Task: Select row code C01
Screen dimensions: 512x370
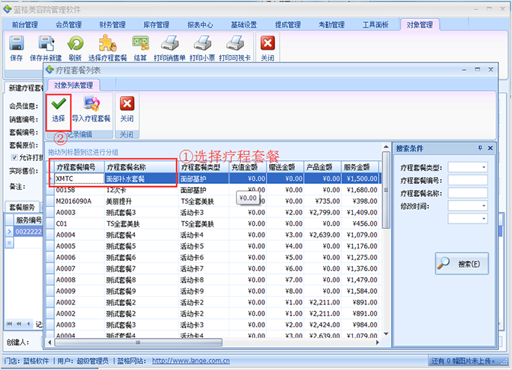Action: point(213,224)
